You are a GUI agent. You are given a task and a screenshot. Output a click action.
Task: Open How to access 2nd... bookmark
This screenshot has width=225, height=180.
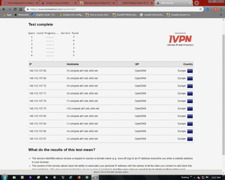97,15
